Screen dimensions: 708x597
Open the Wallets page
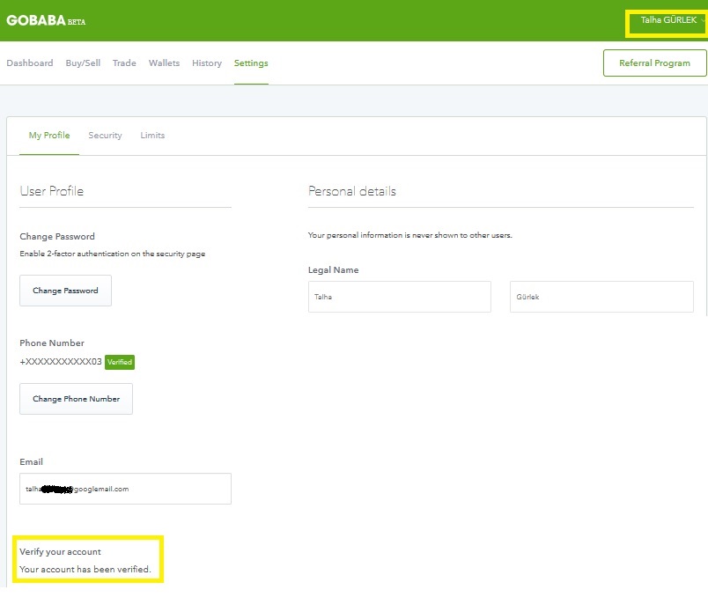pos(164,63)
